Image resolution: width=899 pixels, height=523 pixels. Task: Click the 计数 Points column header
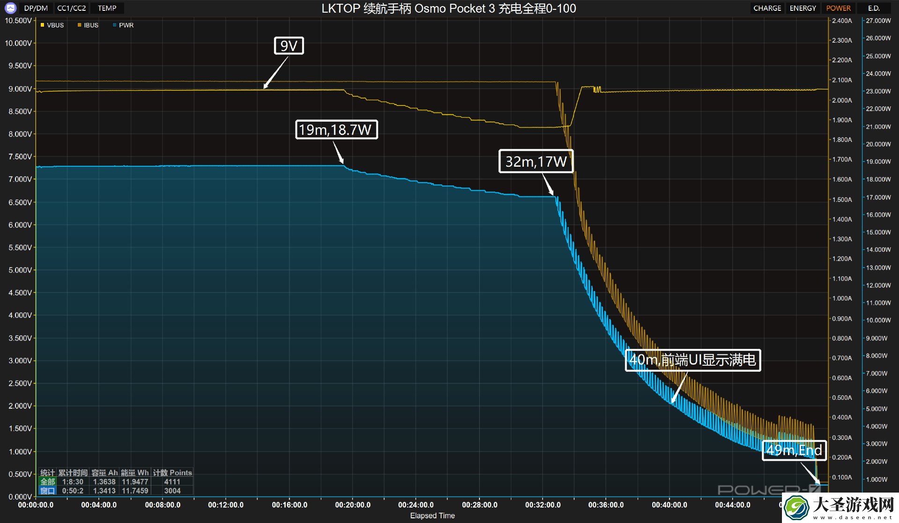[172, 473]
